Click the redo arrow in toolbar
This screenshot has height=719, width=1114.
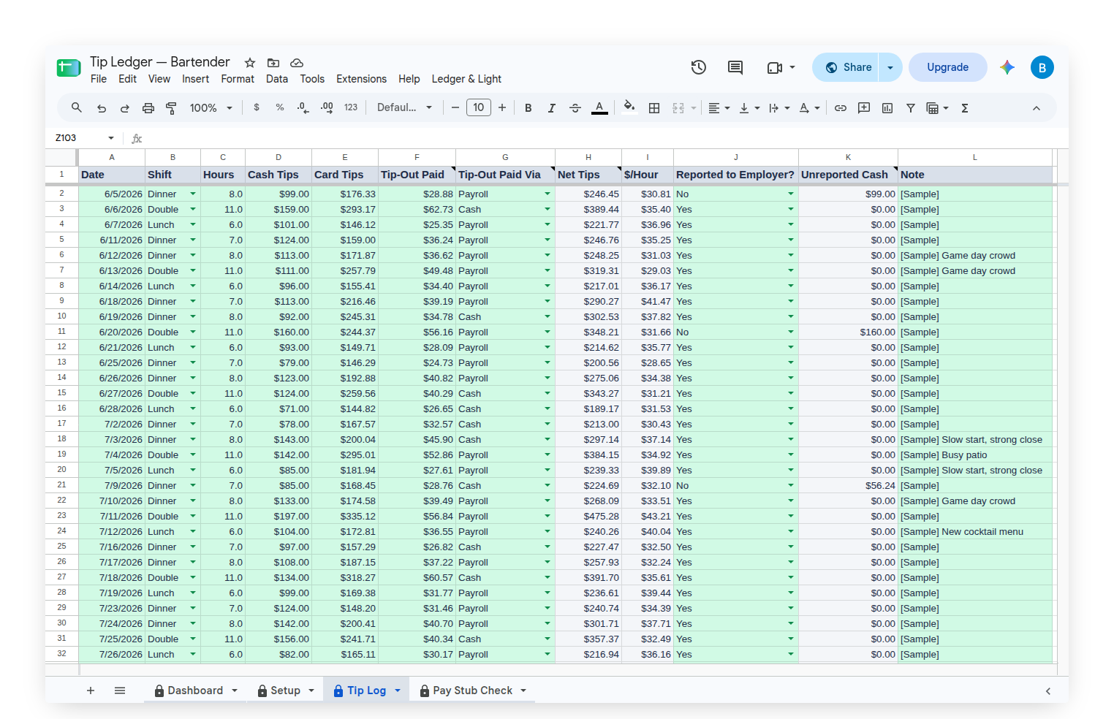pyautogui.click(x=125, y=108)
